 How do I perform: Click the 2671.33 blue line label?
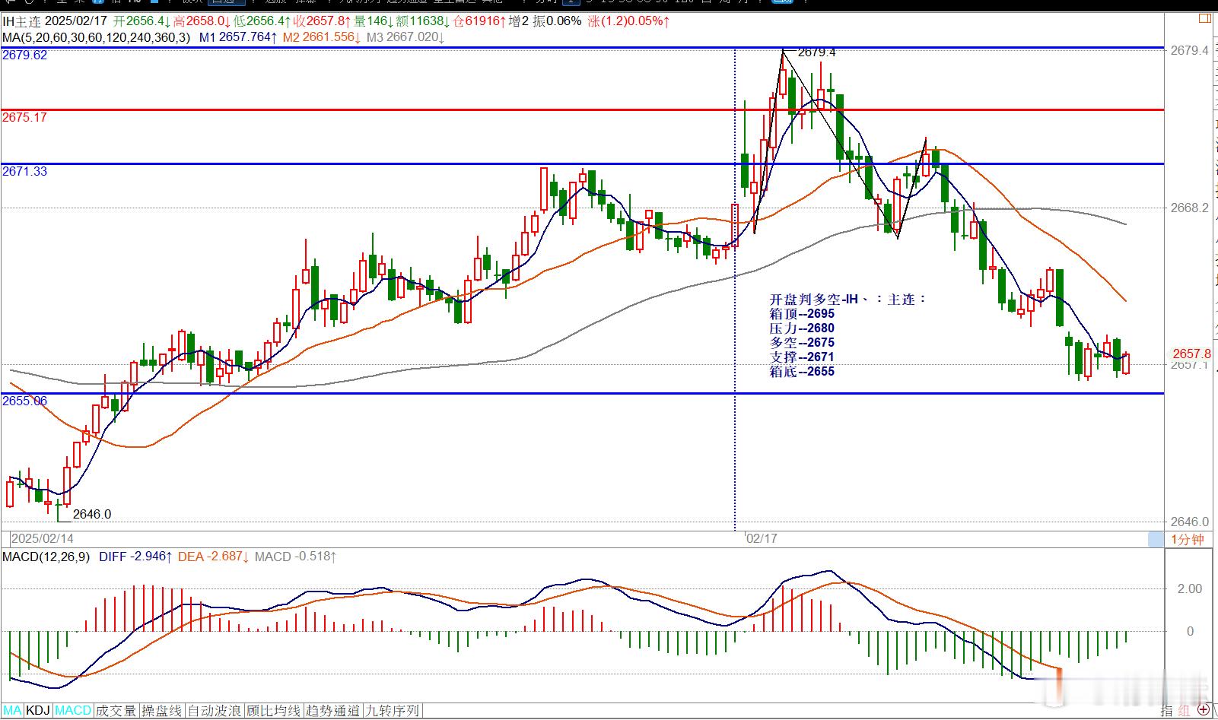pyautogui.click(x=24, y=172)
